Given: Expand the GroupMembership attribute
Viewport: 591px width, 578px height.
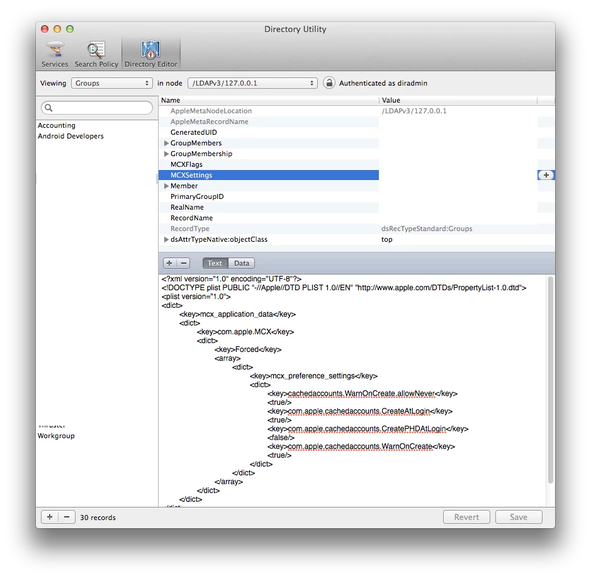Looking at the screenshot, I should [166, 154].
